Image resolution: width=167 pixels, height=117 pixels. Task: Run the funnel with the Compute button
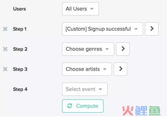(x=83, y=106)
